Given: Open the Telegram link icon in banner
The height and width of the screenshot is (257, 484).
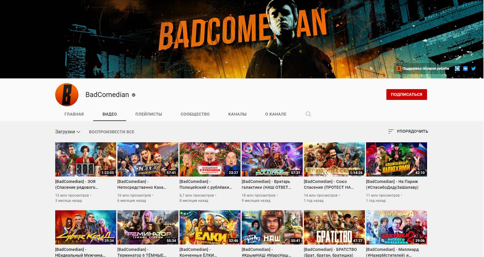Looking at the screenshot, I should pyautogui.click(x=457, y=69).
